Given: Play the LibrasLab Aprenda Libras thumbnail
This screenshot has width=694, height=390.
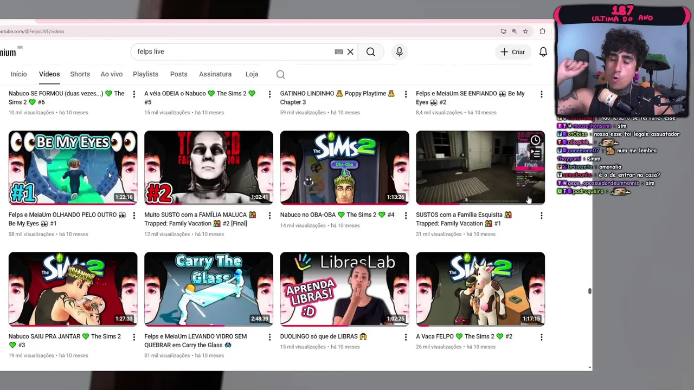Looking at the screenshot, I should pos(344,289).
